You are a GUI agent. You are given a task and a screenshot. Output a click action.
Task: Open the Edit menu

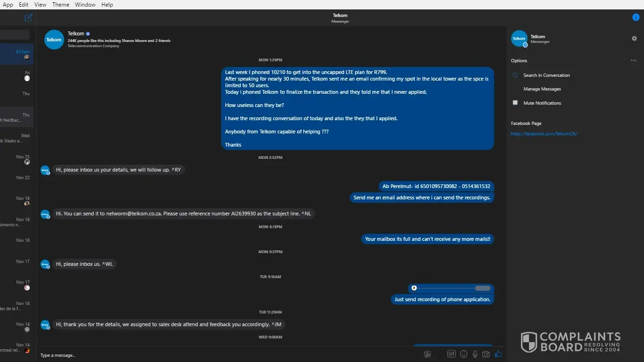(x=24, y=5)
